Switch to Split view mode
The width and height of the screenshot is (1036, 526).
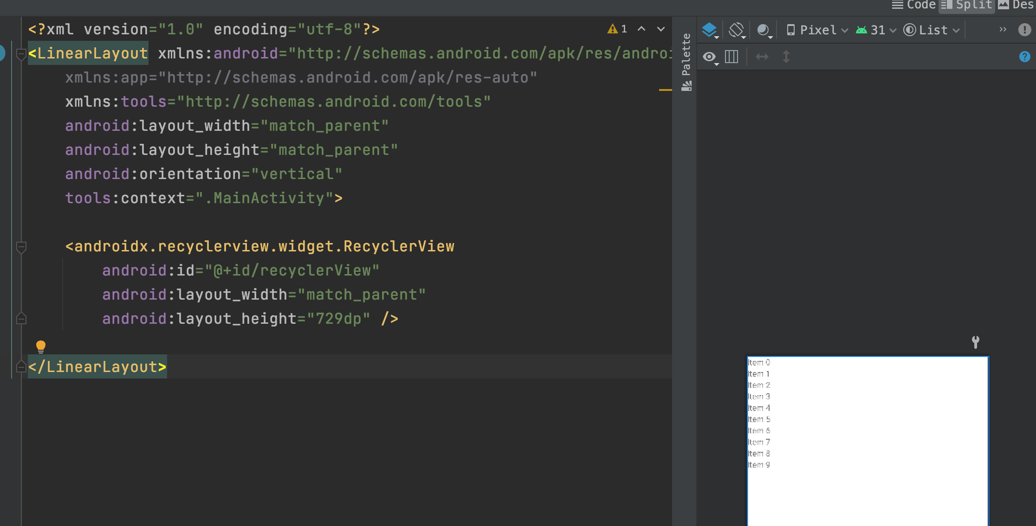point(967,5)
